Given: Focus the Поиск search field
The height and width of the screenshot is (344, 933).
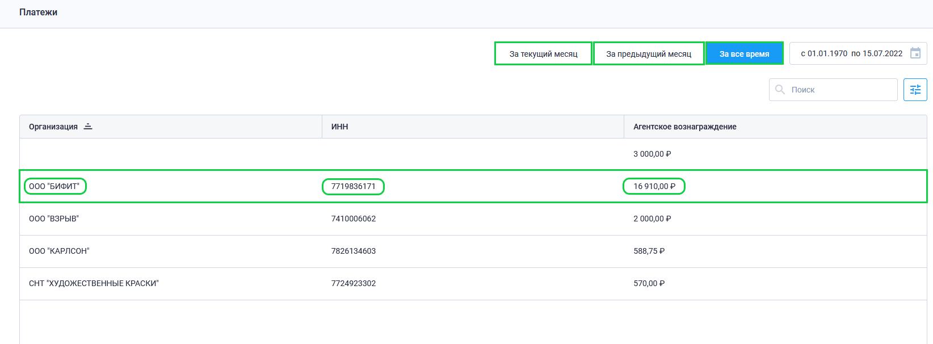Looking at the screenshot, I should coord(833,90).
